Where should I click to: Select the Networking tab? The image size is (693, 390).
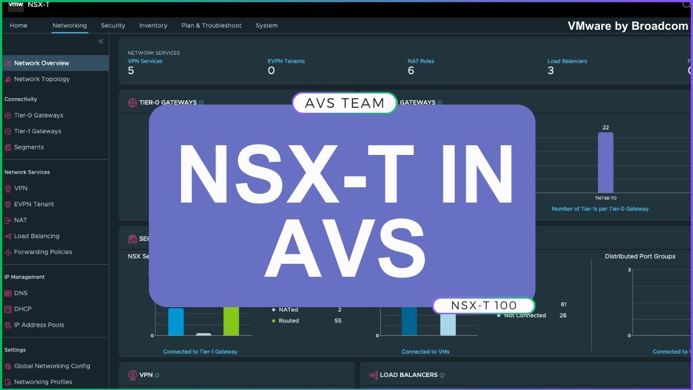69,25
